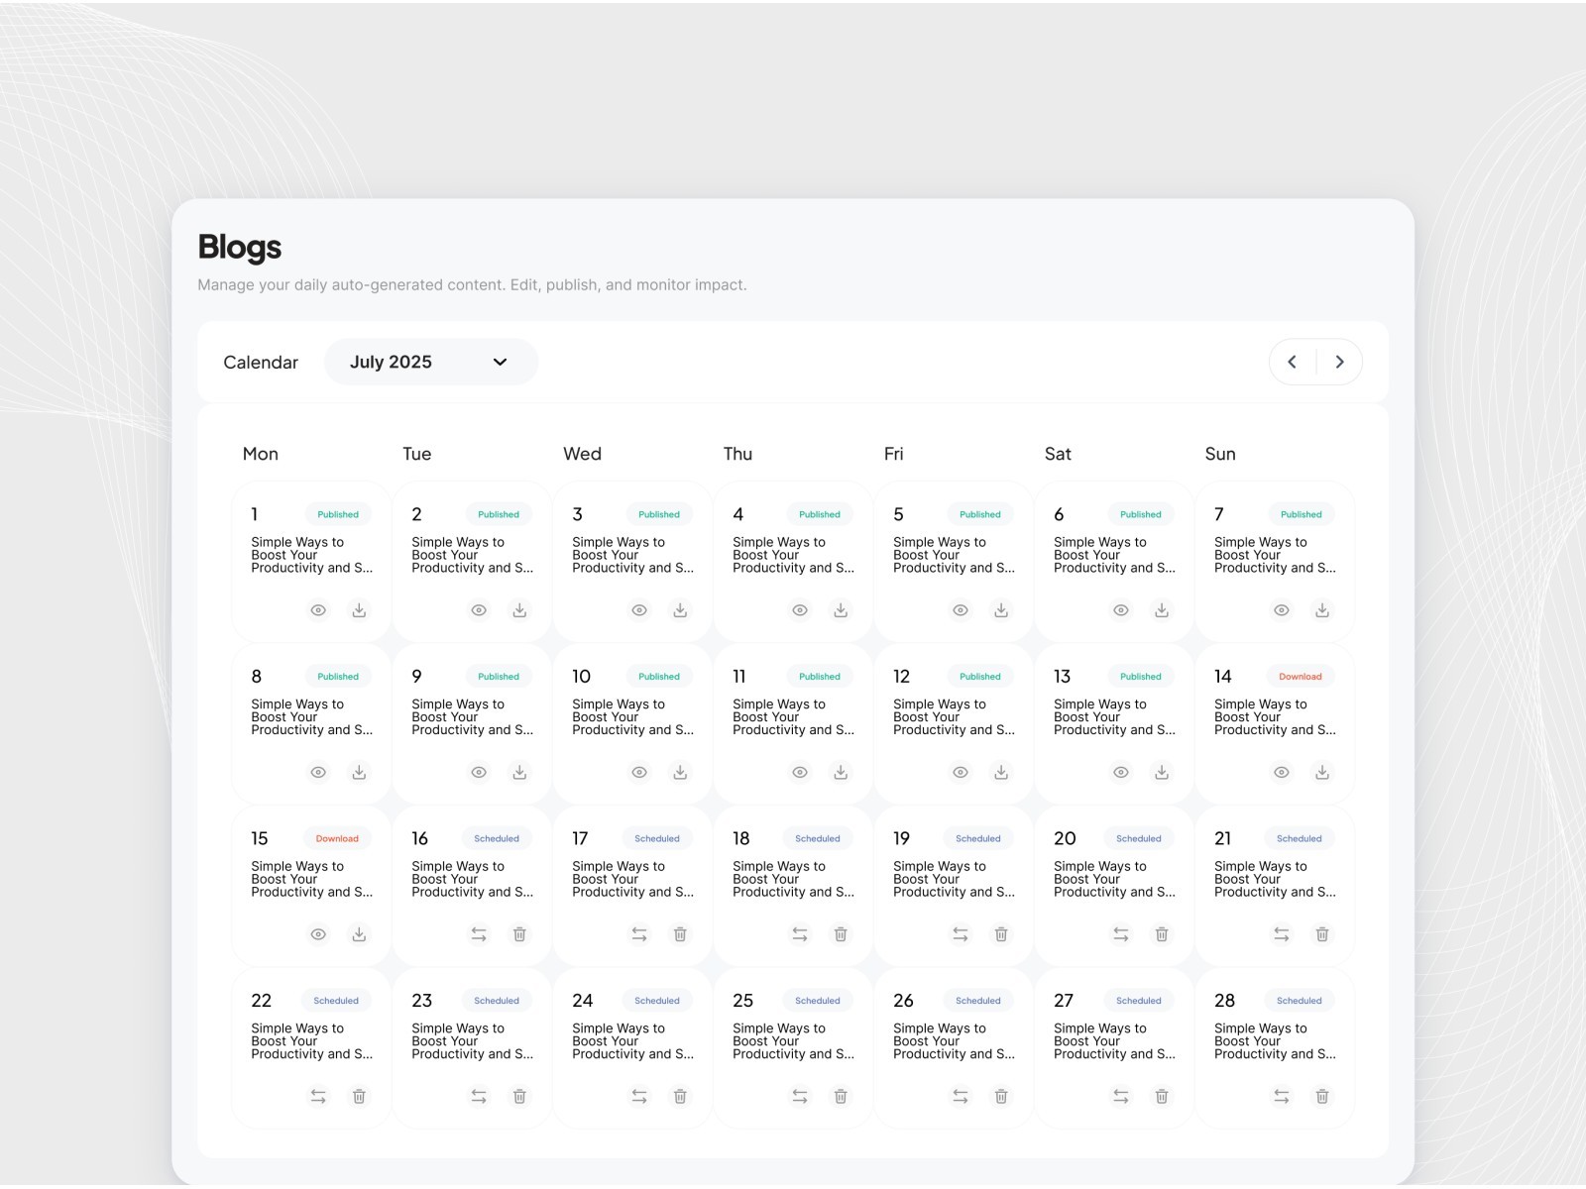Click swap arrows on day 25 card
The width and height of the screenshot is (1586, 1189).
pos(800,1097)
